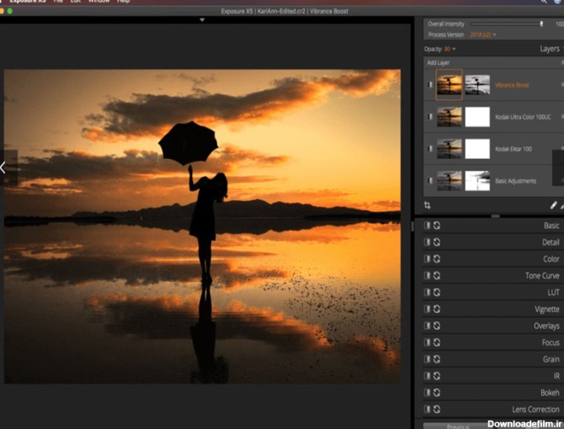Toggle visibility of Vibrance Boost layer
Viewport: 564px width, 429px height.
click(x=430, y=85)
